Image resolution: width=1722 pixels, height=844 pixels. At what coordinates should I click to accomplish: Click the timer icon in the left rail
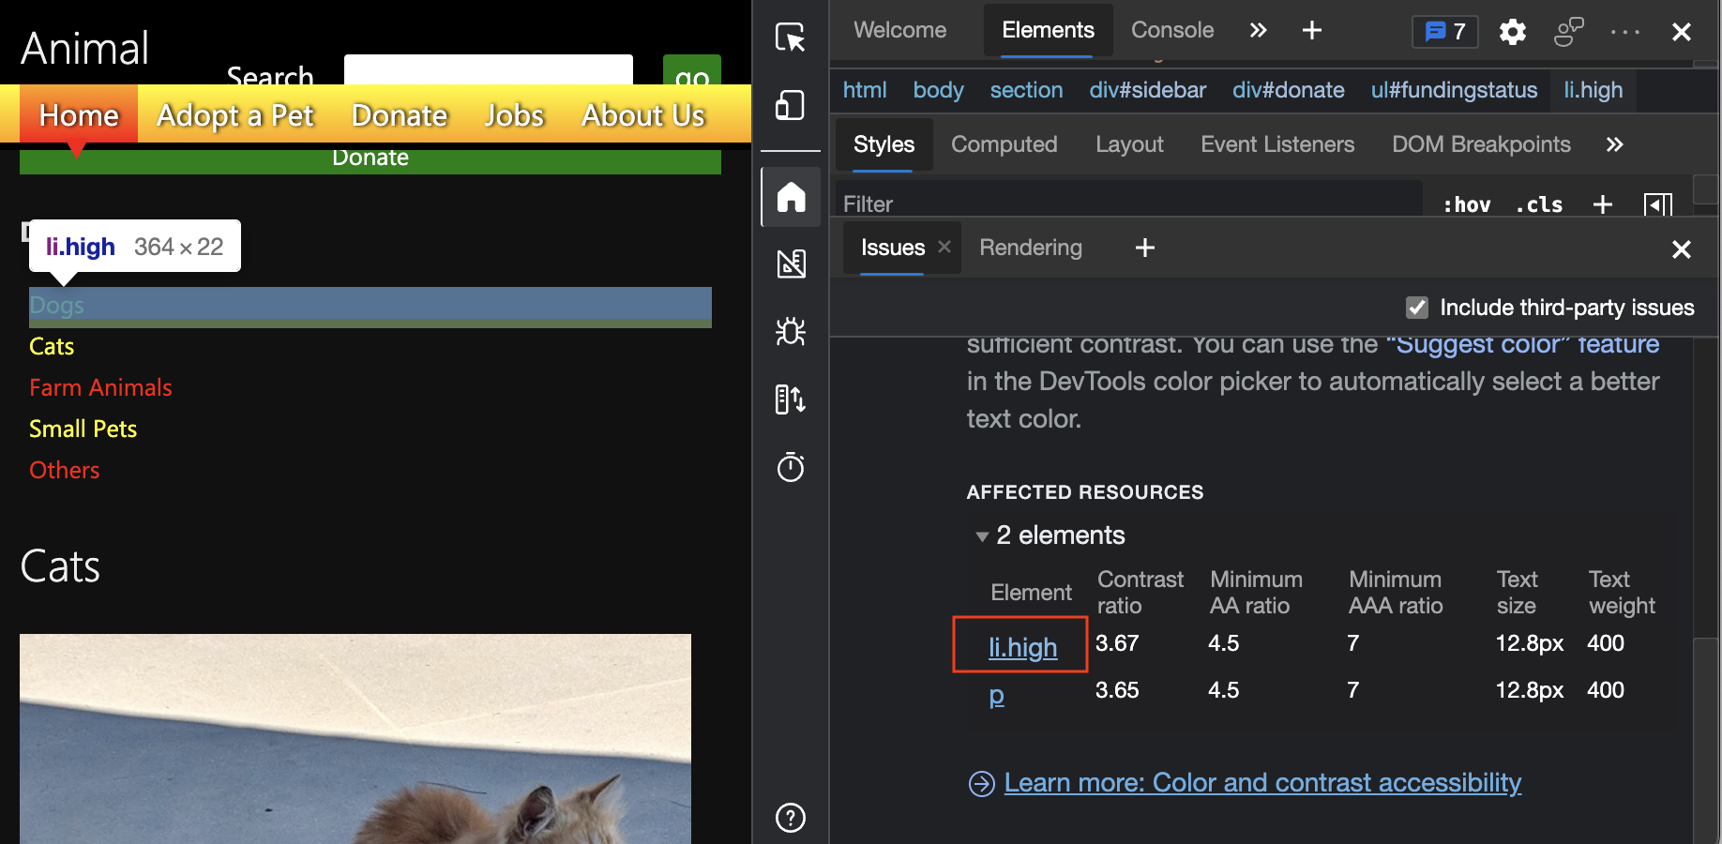(x=791, y=467)
